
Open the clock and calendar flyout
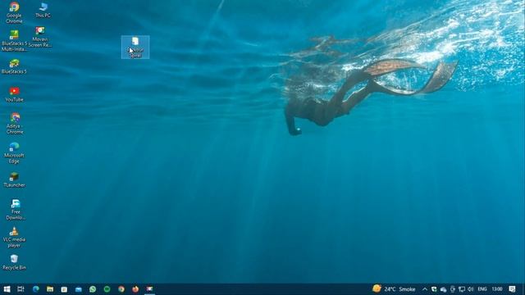pos(497,289)
